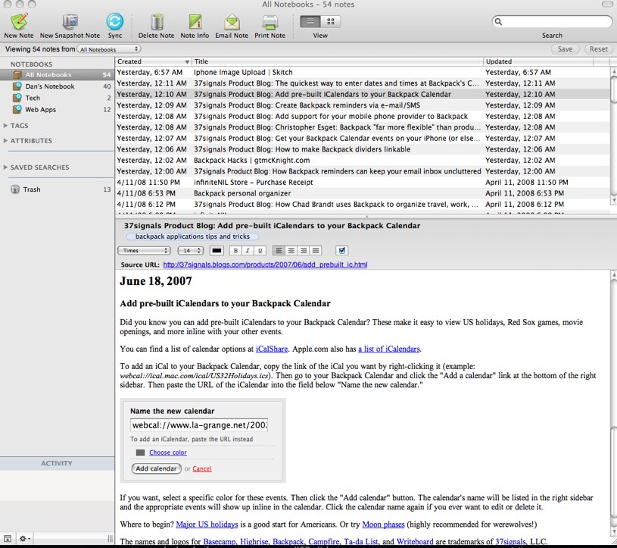Viewport: 617px width, 548px height.
Task: Switch to thumbnail grid view
Action: click(331, 22)
